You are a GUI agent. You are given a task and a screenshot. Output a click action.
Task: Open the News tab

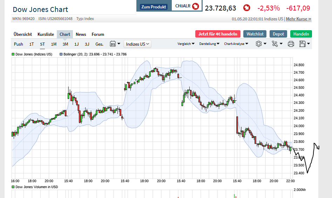pyautogui.click(x=81, y=34)
